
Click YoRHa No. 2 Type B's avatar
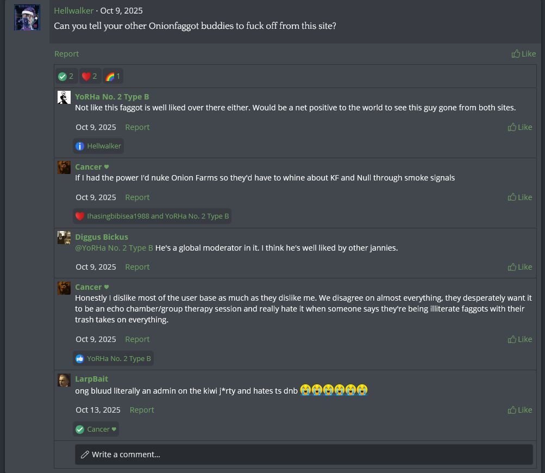tap(64, 97)
